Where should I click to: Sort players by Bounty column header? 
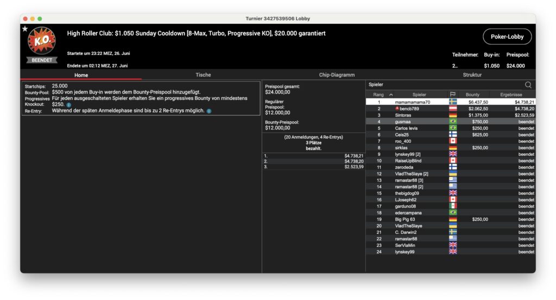click(x=472, y=95)
